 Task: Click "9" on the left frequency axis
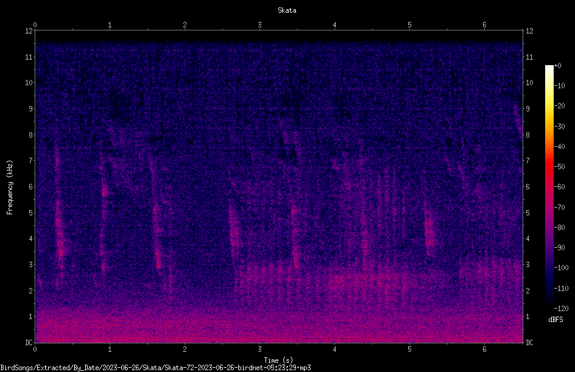[30, 109]
